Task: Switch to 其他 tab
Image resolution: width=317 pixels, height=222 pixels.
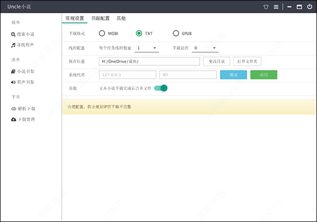Action: [121, 18]
